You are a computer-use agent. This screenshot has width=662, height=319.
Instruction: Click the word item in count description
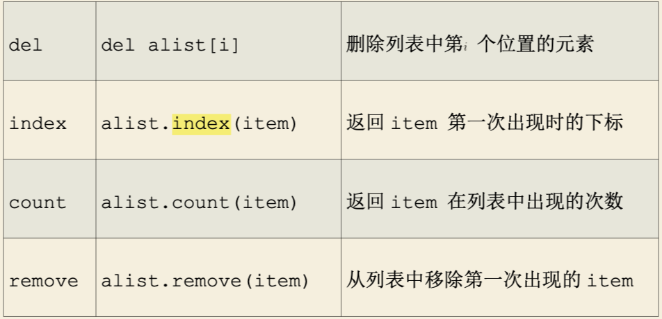pos(414,203)
